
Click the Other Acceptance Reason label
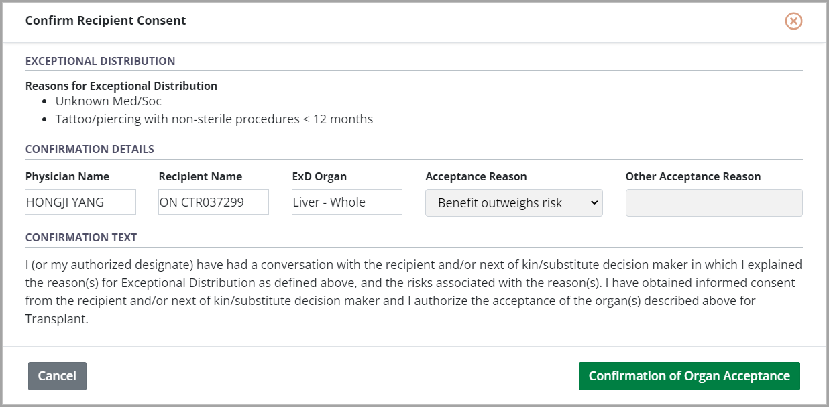point(693,177)
